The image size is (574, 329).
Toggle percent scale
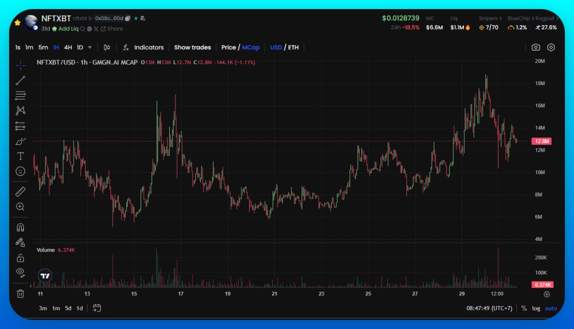[524, 308]
